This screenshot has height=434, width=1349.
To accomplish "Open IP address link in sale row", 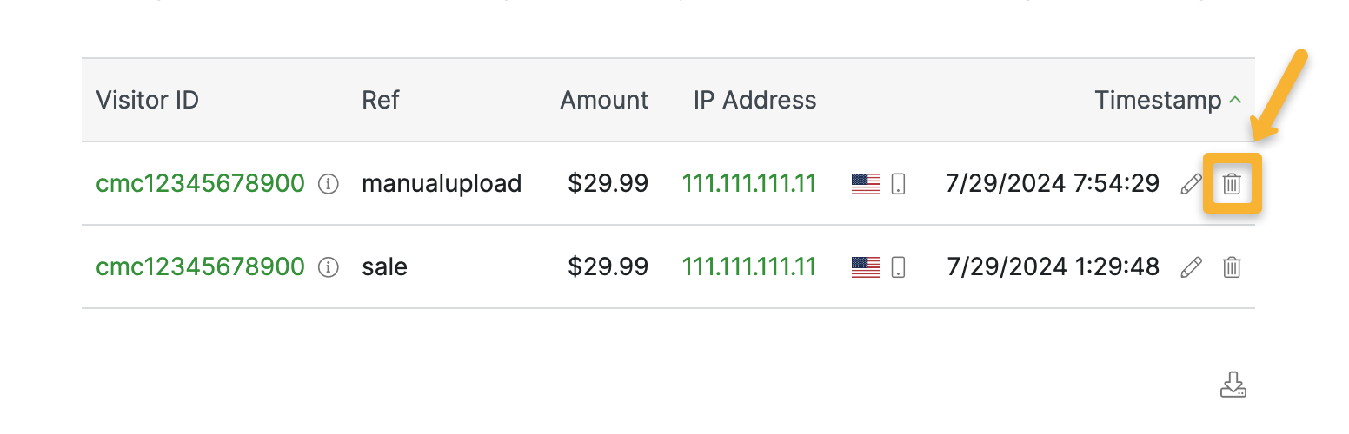I will click(749, 267).
